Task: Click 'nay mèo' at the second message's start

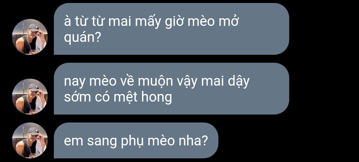Action: (90, 82)
